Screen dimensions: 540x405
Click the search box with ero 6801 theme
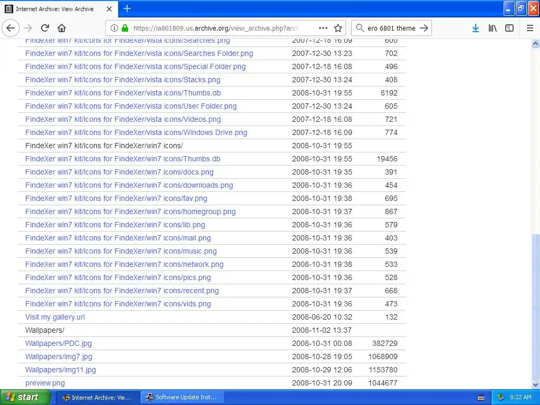point(392,28)
